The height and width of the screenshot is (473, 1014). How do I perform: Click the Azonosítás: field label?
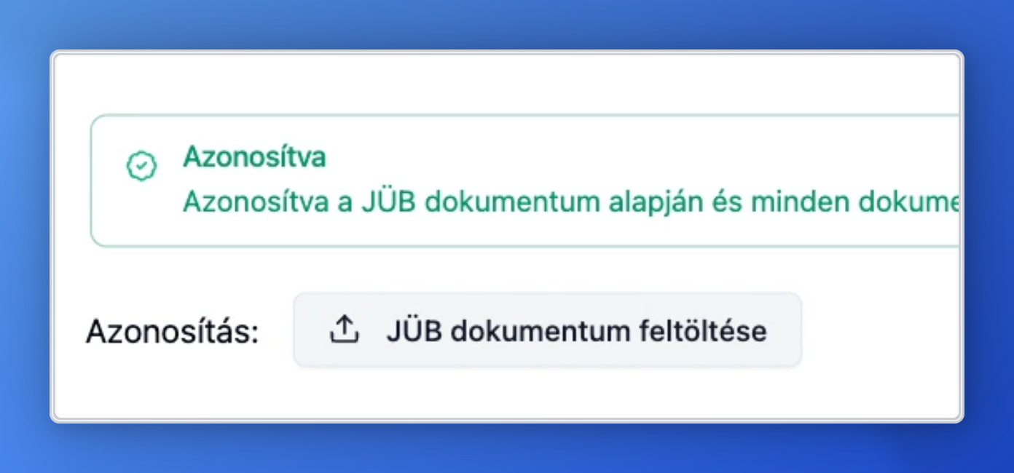(173, 333)
